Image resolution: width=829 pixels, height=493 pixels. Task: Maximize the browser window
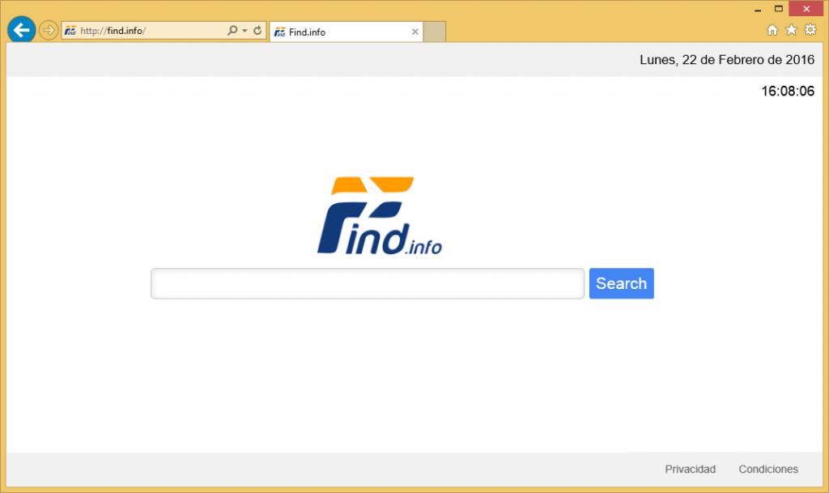778,9
